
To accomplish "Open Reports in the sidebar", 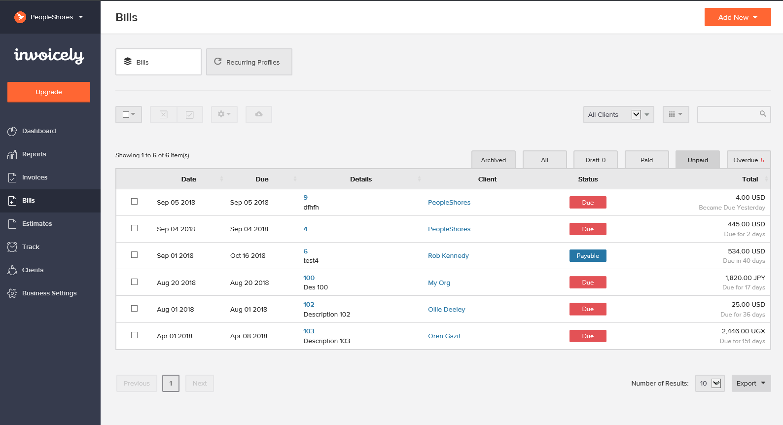I will [x=34, y=154].
